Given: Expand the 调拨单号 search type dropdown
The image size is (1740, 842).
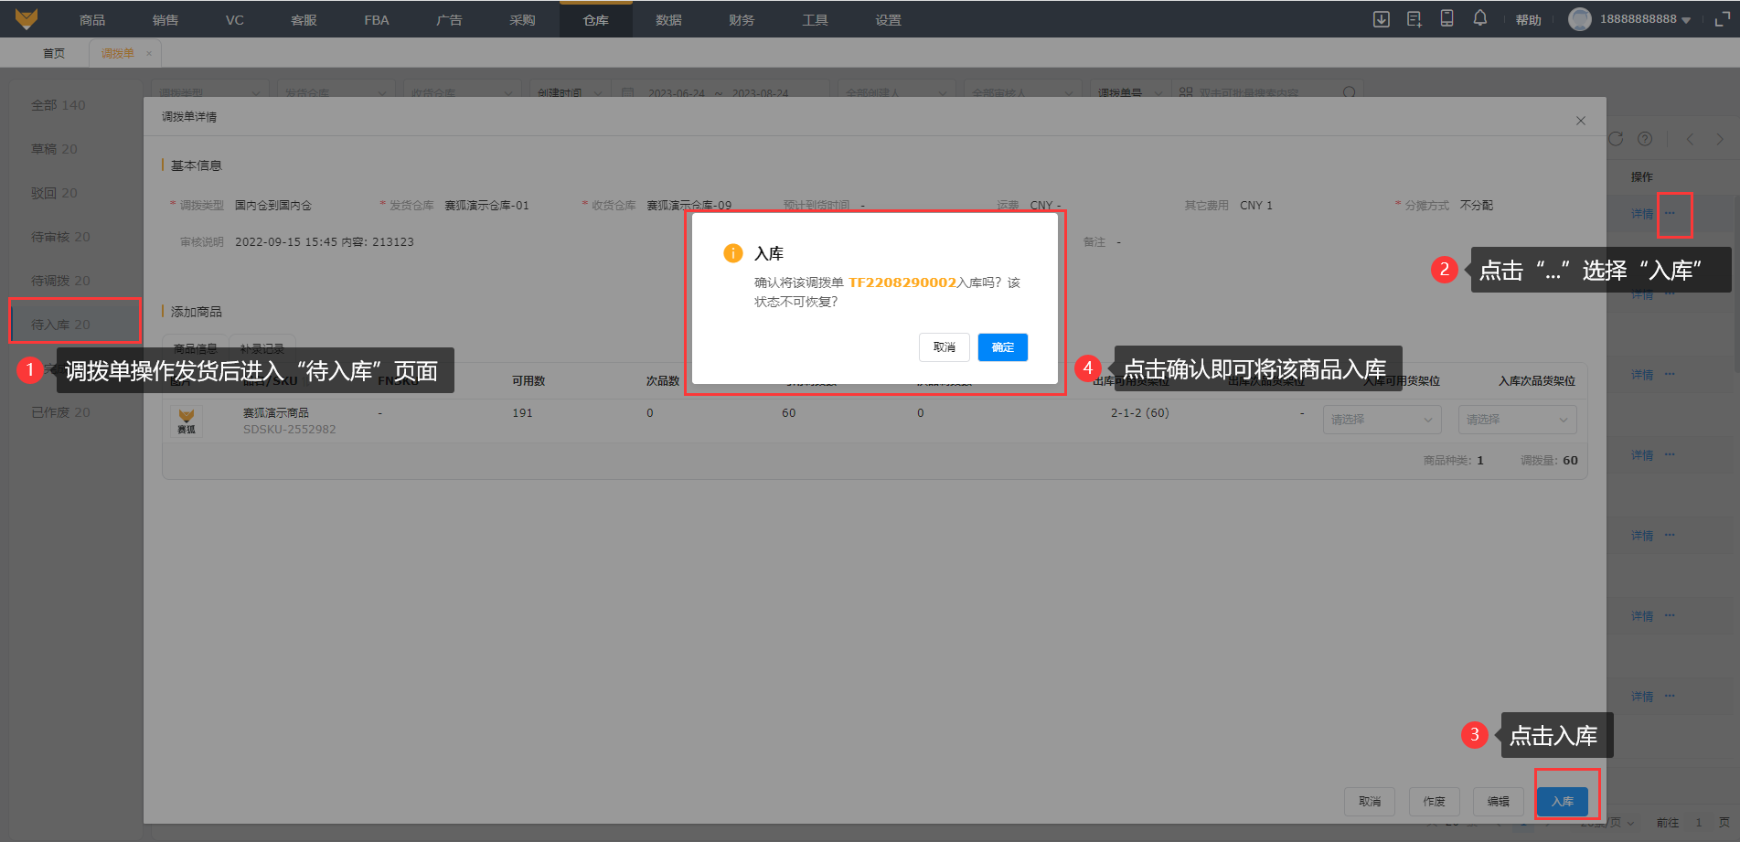Looking at the screenshot, I should click(x=1130, y=92).
